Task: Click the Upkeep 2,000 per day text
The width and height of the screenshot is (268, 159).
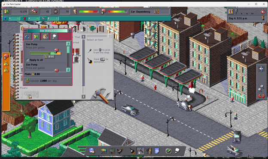Action: coord(43,81)
